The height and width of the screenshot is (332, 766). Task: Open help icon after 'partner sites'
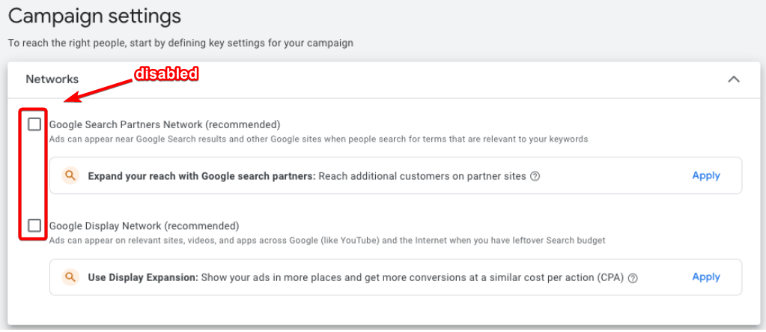pyautogui.click(x=535, y=177)
